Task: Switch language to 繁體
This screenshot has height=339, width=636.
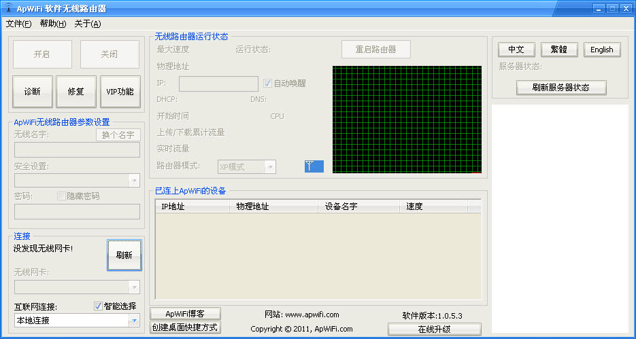Action: point(559,50)
